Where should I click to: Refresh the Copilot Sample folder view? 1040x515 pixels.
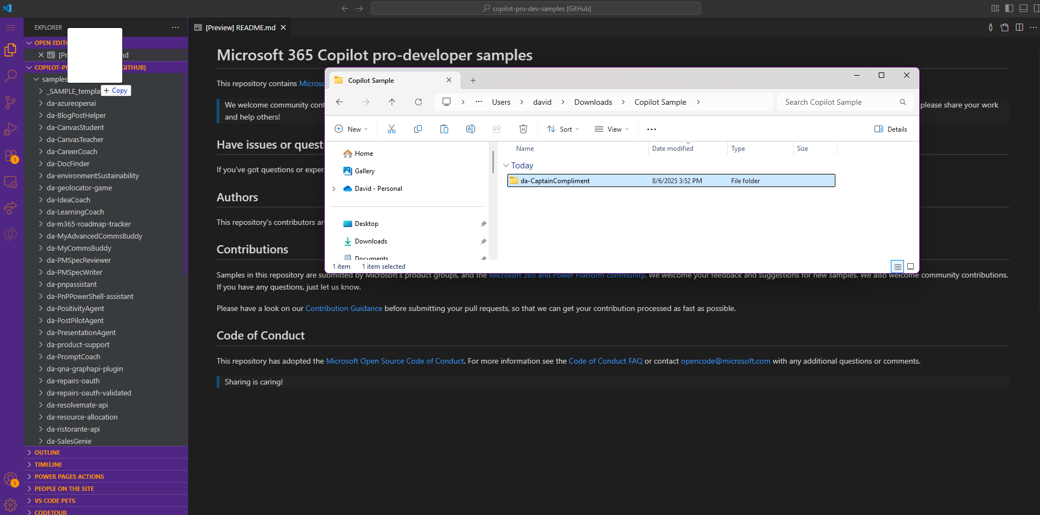point(419,102)
